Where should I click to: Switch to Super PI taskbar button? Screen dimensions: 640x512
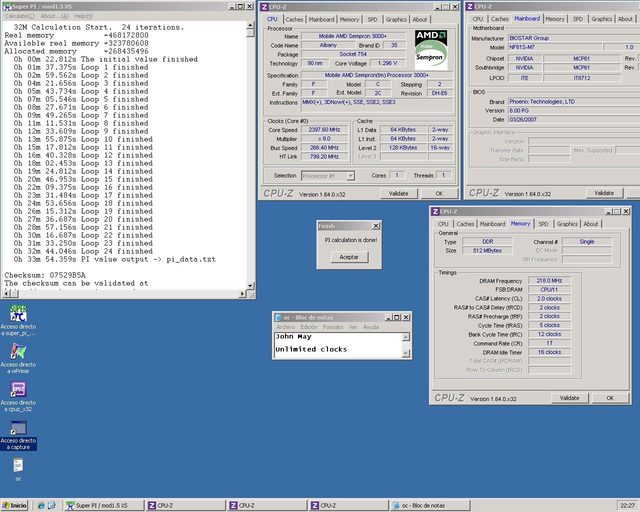[104, 505]
